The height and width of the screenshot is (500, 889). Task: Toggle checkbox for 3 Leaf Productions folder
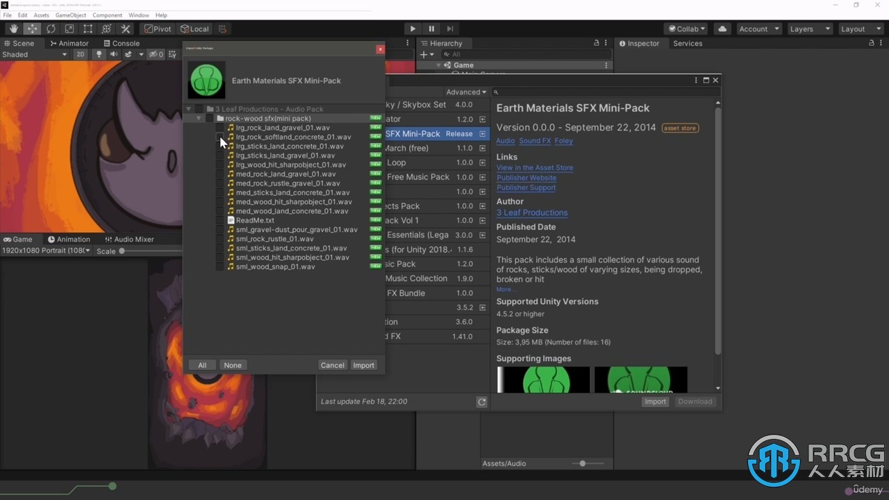(199, 109)
